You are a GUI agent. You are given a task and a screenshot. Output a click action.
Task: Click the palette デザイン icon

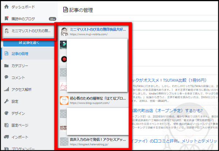7,113
